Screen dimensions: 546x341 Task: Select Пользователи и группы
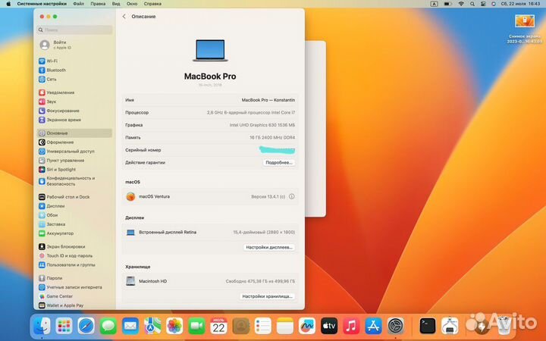[67, 264]
